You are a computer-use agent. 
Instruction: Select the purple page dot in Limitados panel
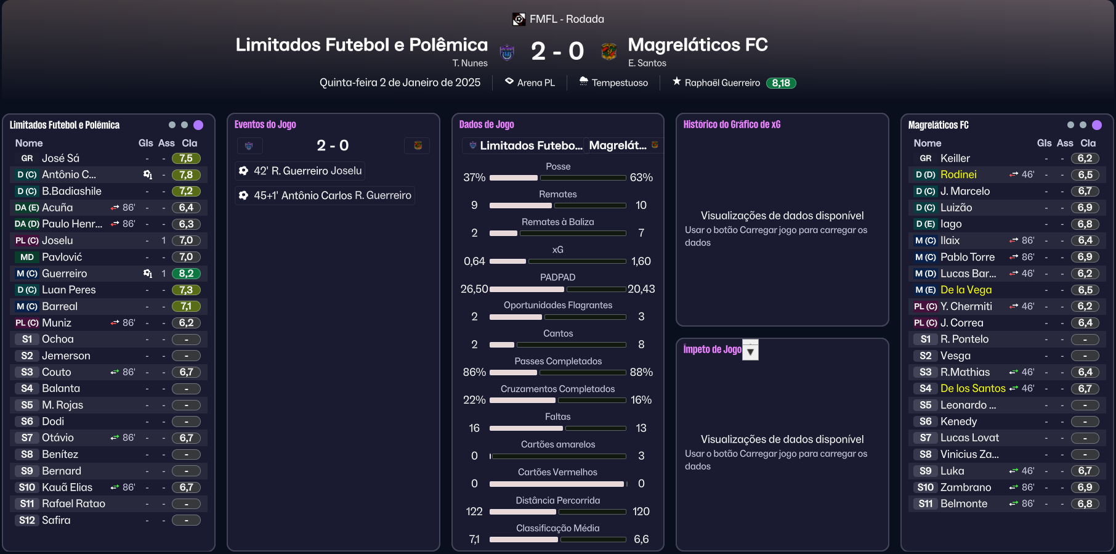click(x=198, y=125)
